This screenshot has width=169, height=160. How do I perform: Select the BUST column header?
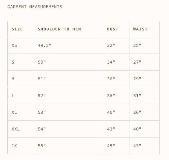point(113,29)
